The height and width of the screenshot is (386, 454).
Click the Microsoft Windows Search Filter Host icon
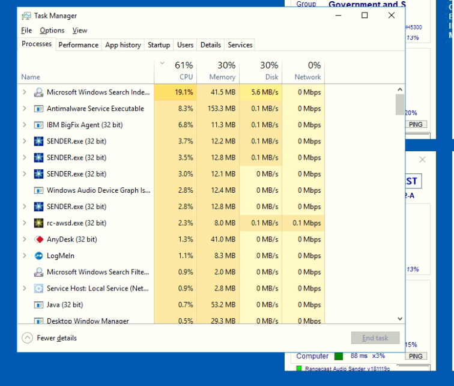(x=38, y=272)
